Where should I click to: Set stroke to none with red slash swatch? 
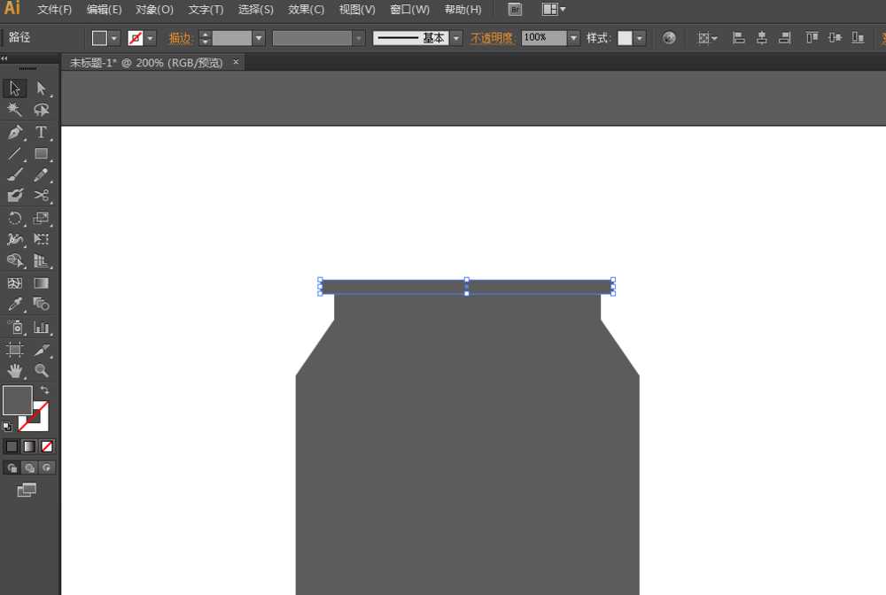[47, 446]
